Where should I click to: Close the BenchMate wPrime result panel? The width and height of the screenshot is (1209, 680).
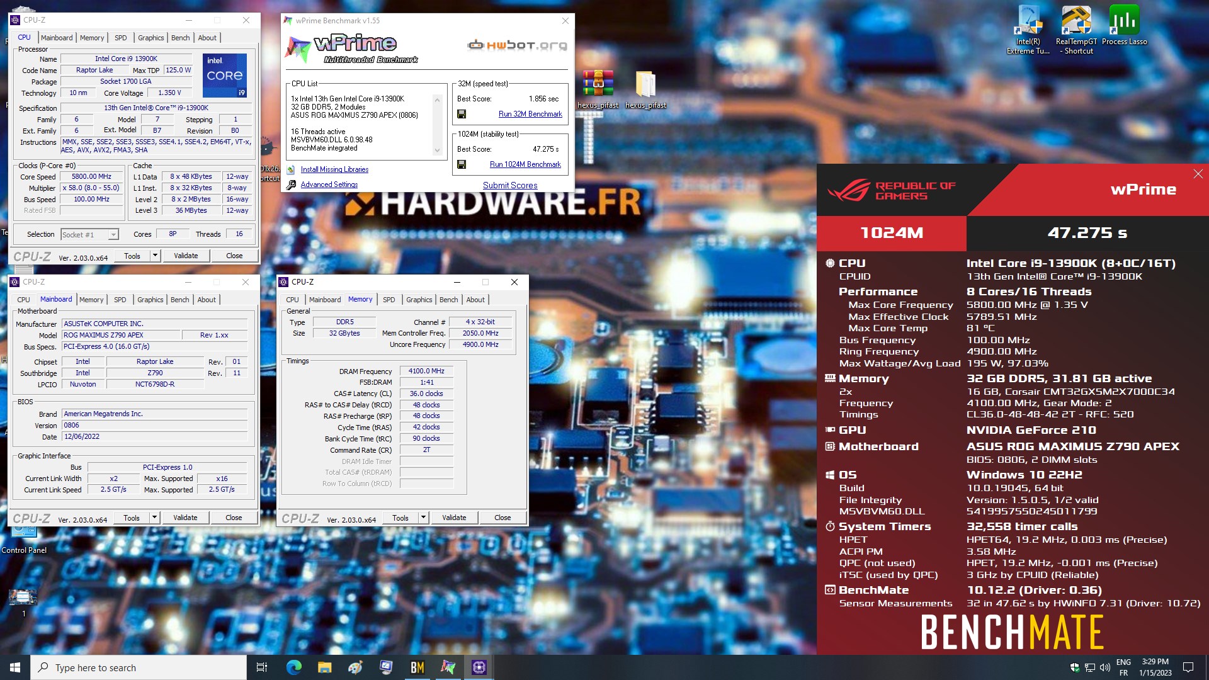tap(1198, 174)
